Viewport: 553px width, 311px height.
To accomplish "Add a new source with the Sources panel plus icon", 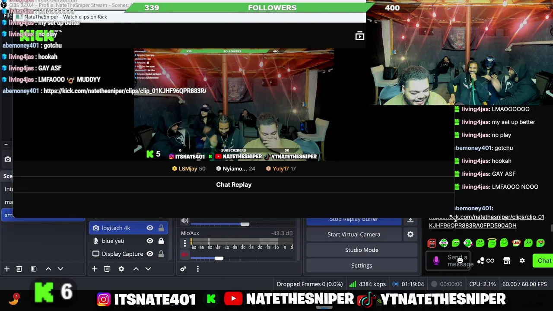I will [x=95, y=269].
